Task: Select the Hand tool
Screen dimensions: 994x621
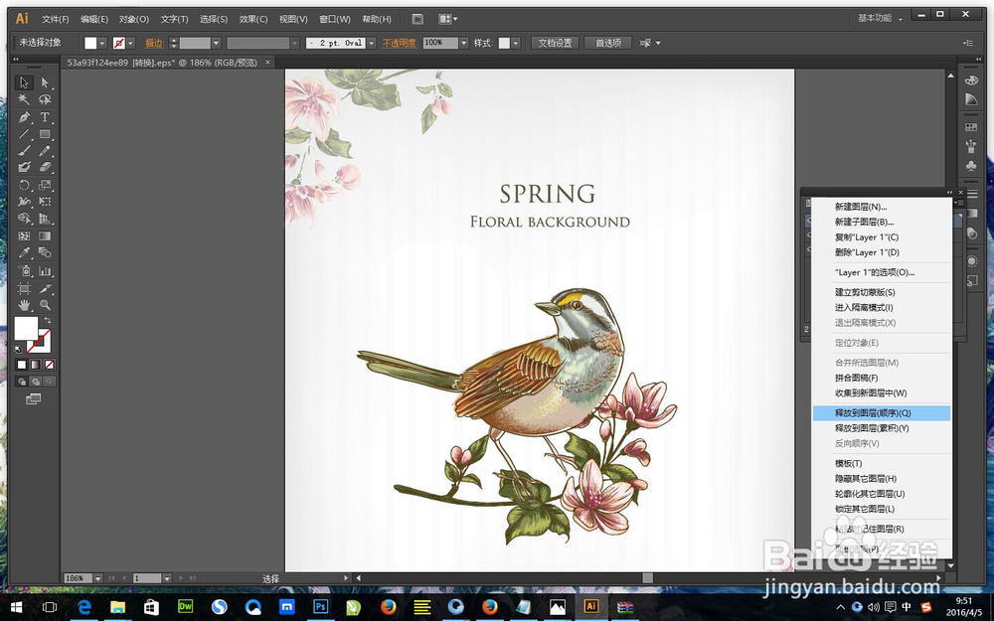Action: point(24,305)
